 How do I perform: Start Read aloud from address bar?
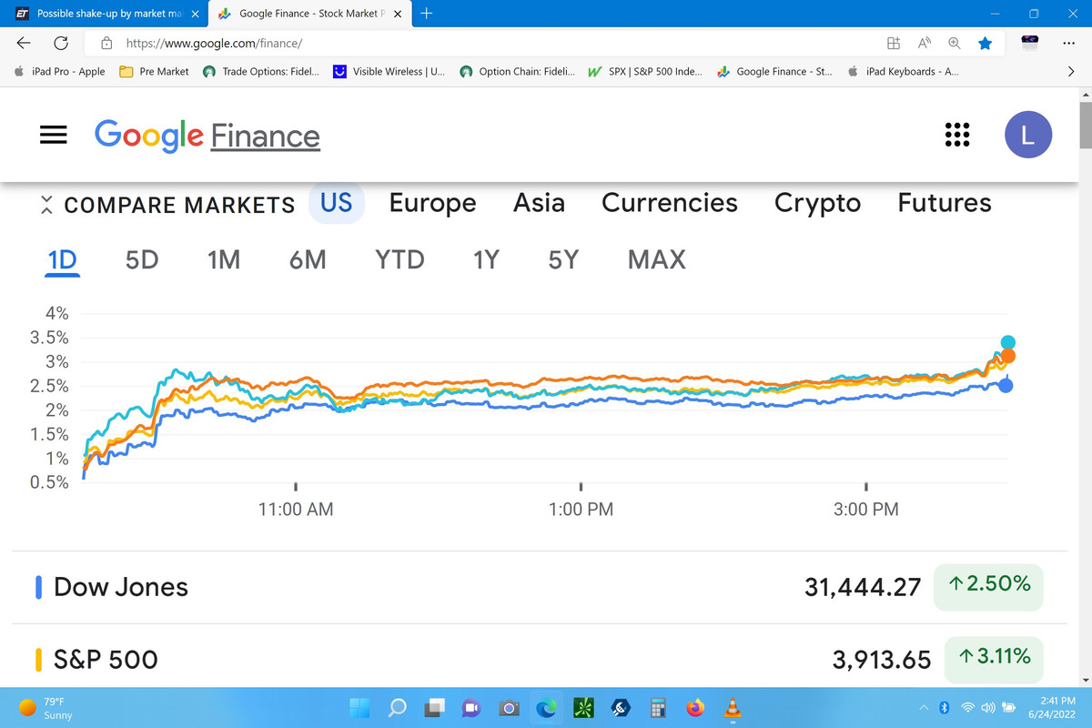click(x=924, y=43)
